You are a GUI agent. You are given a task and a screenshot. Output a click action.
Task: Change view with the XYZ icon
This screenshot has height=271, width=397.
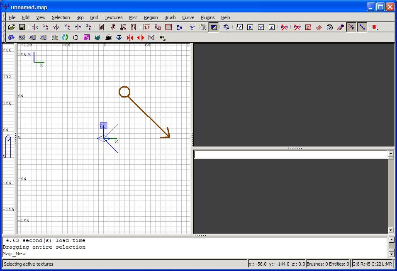pyautogui.click(x=192, y=27)
